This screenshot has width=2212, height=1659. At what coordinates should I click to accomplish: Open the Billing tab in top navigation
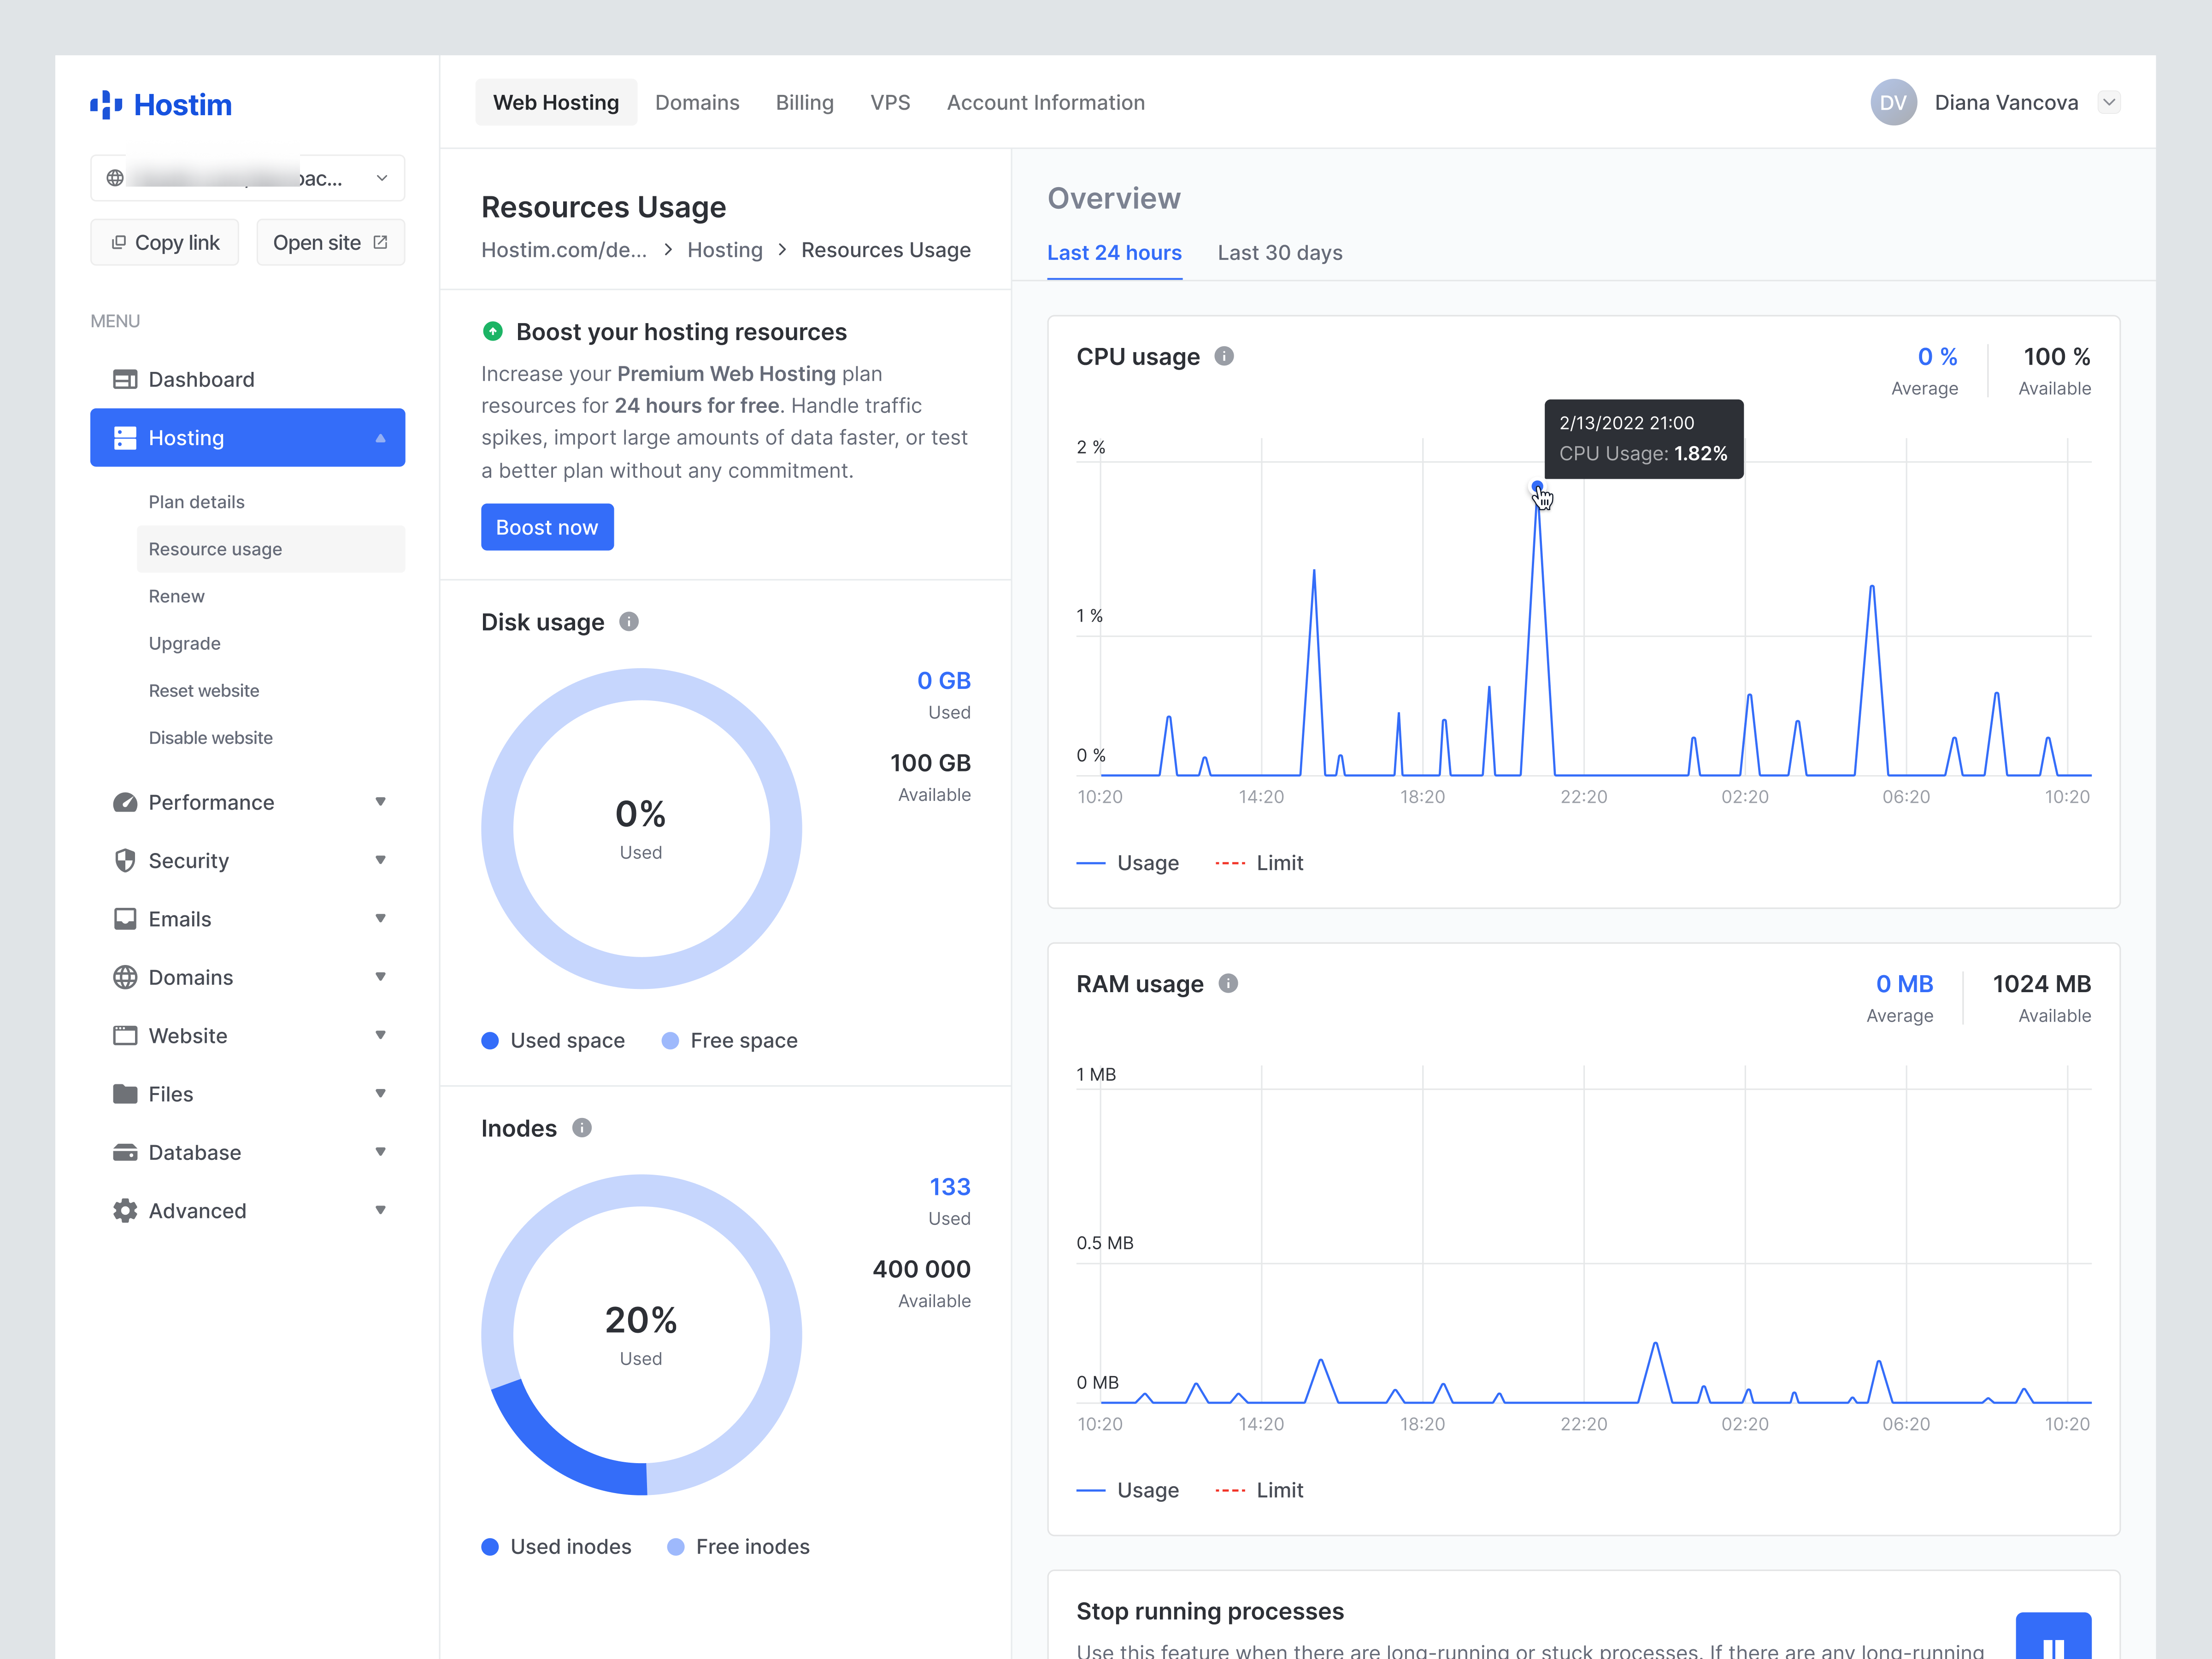805,102
